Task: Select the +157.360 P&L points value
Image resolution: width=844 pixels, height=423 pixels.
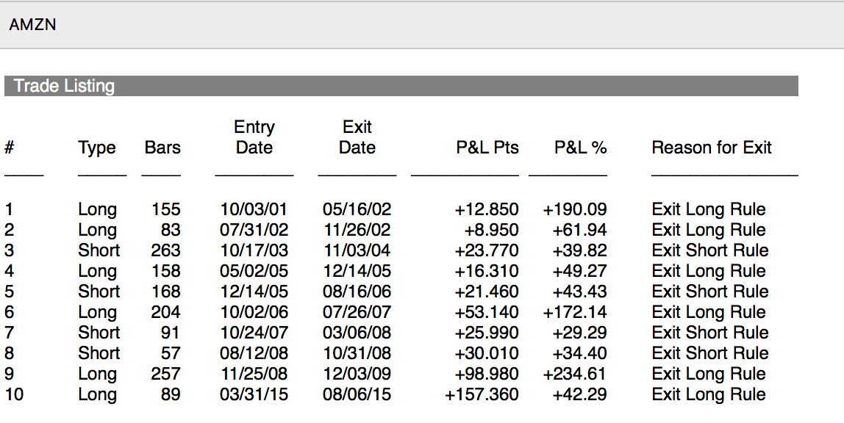Action: coord(482,394)
